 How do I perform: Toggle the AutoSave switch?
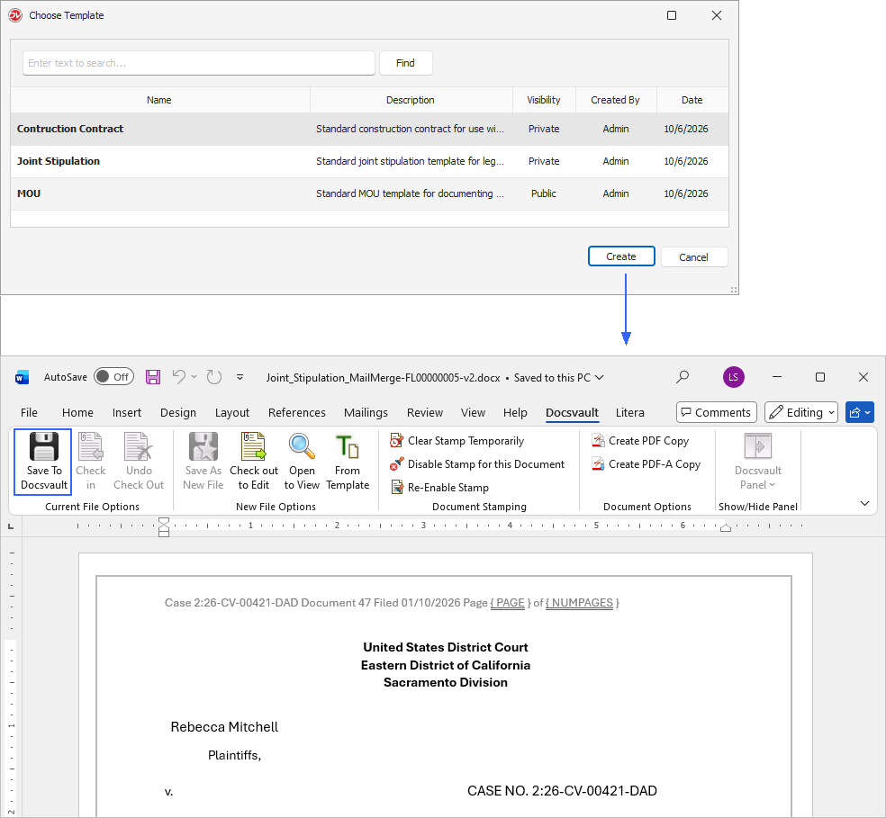coord(113,377)
